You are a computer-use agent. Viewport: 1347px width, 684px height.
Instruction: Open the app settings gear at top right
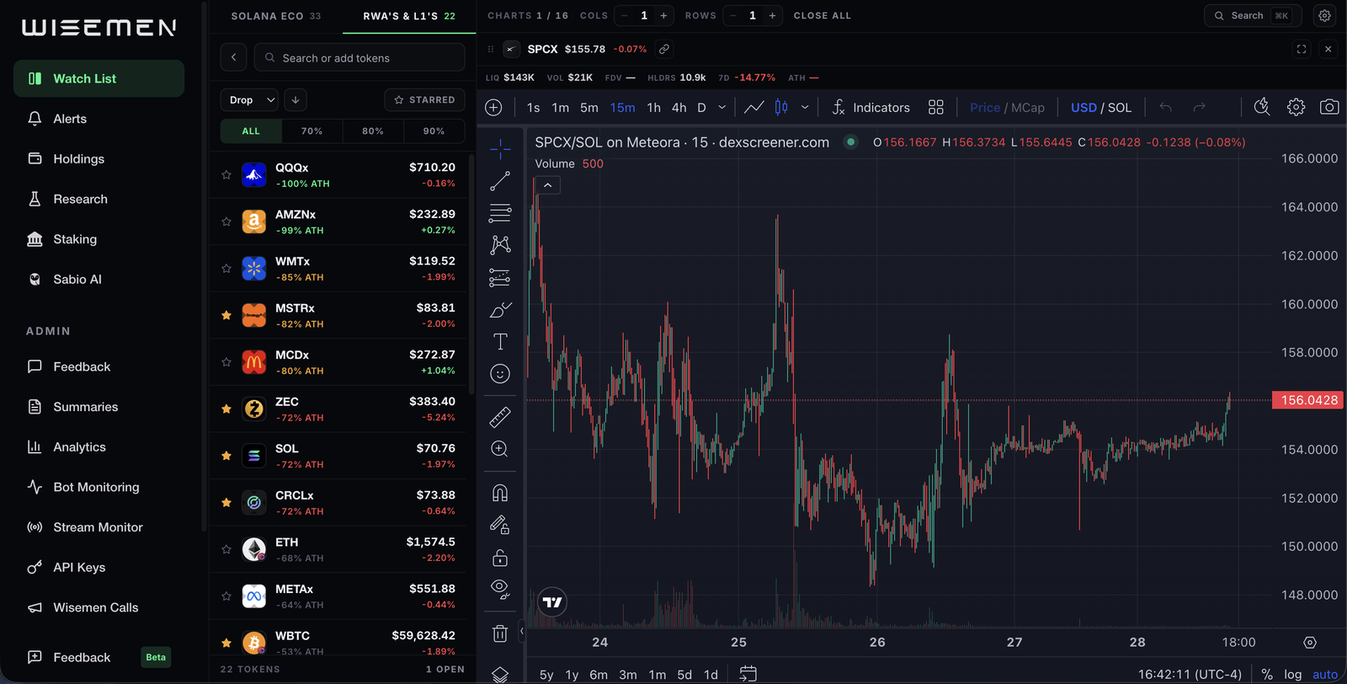tap(1325, 15)
